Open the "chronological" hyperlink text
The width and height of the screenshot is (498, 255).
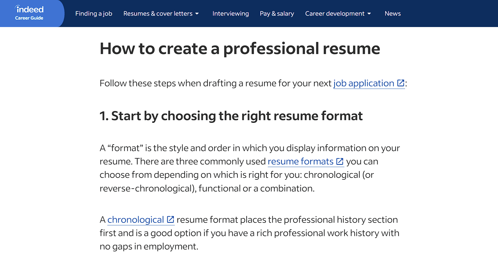pyautogui.click(x=136, y=220)
